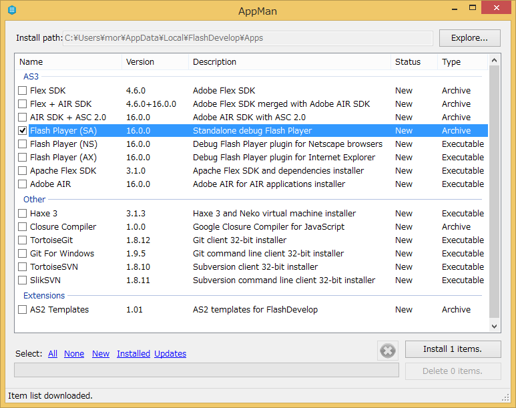This screenshot has height=408, width=516.
Task: Check the TortoiseGit checkbox
Action: coord(23,240)
